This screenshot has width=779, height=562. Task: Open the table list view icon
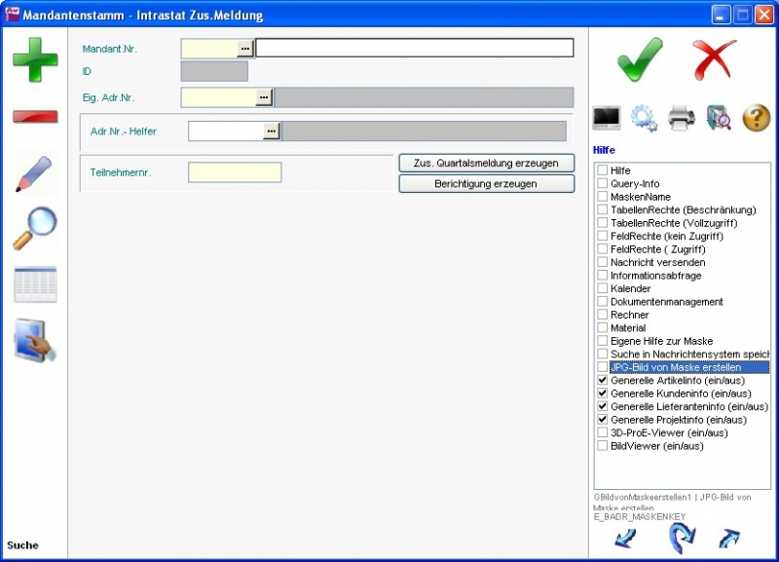(x=35, y=284)
